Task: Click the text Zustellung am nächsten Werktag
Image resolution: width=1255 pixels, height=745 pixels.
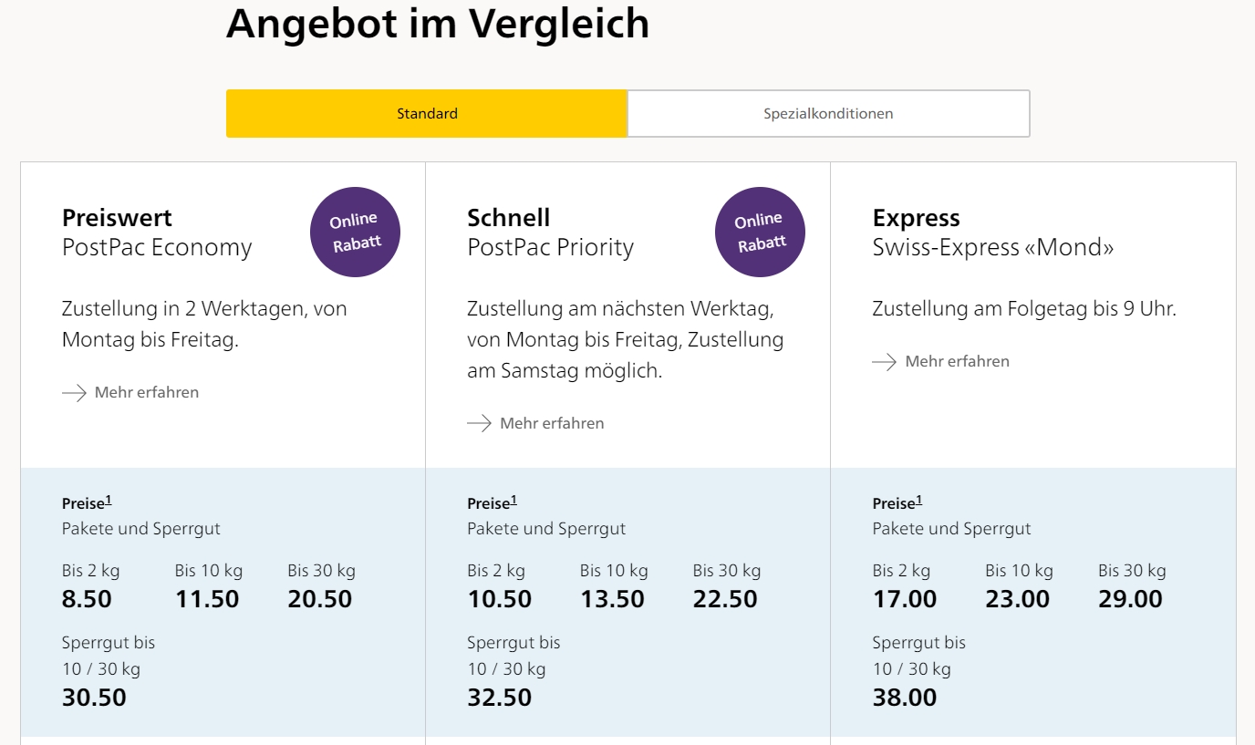Action: [620, 309]
